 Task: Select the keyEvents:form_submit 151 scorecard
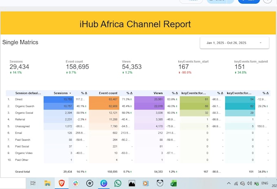pos(251,67)
